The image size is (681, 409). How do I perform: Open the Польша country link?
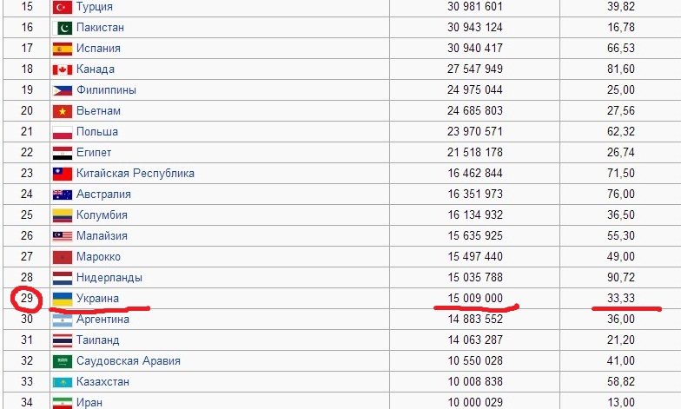point(96,132)
